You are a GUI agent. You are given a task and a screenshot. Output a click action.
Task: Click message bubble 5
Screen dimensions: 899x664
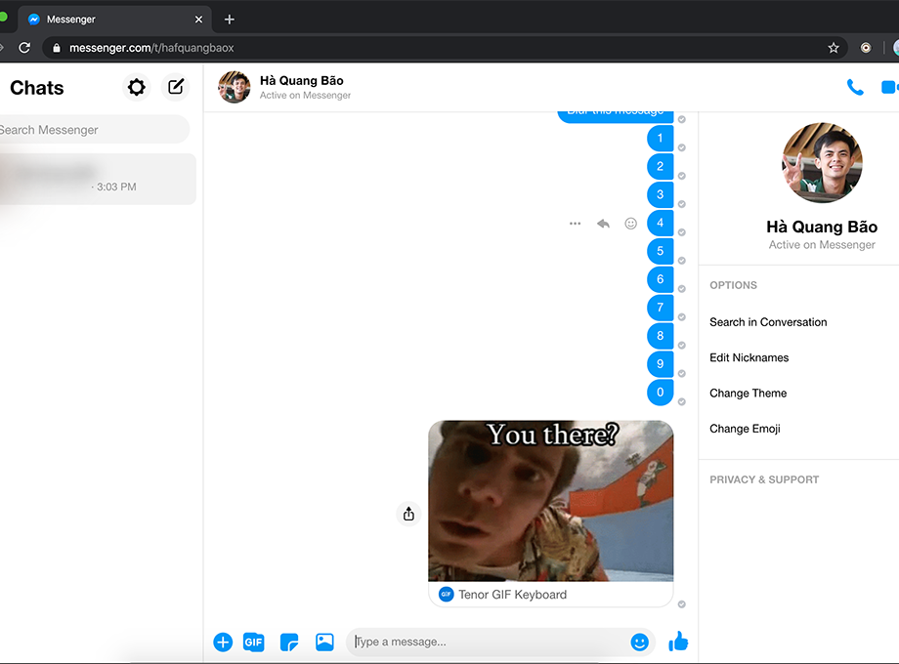point(660,251)
